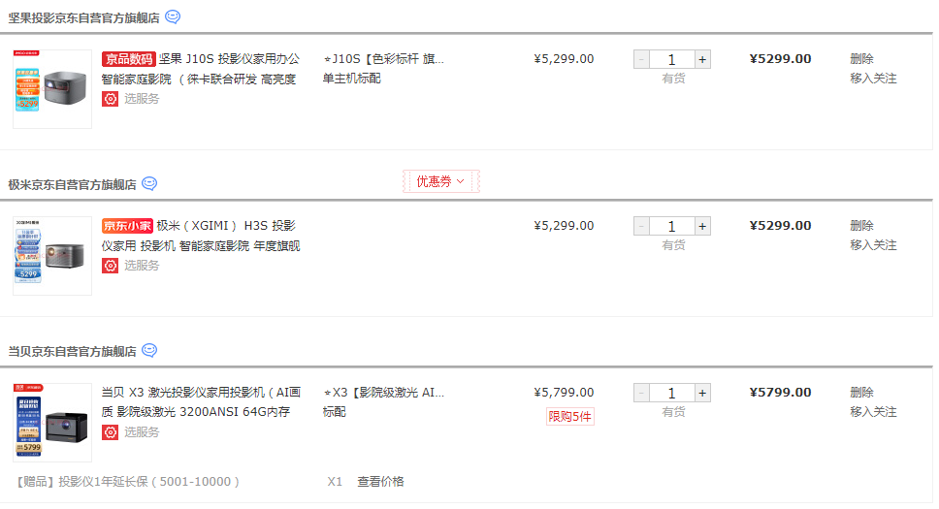
Task: Click quantity field of 当贝 X3
Action: tap(672, 393)
